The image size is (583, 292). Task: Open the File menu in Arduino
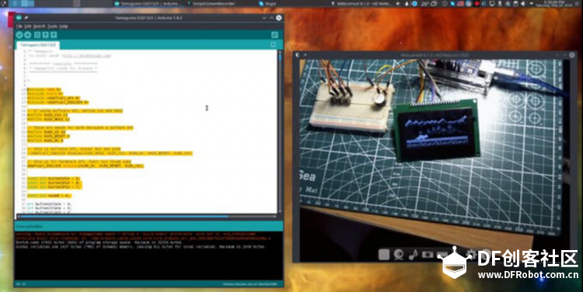click(19, 26)
